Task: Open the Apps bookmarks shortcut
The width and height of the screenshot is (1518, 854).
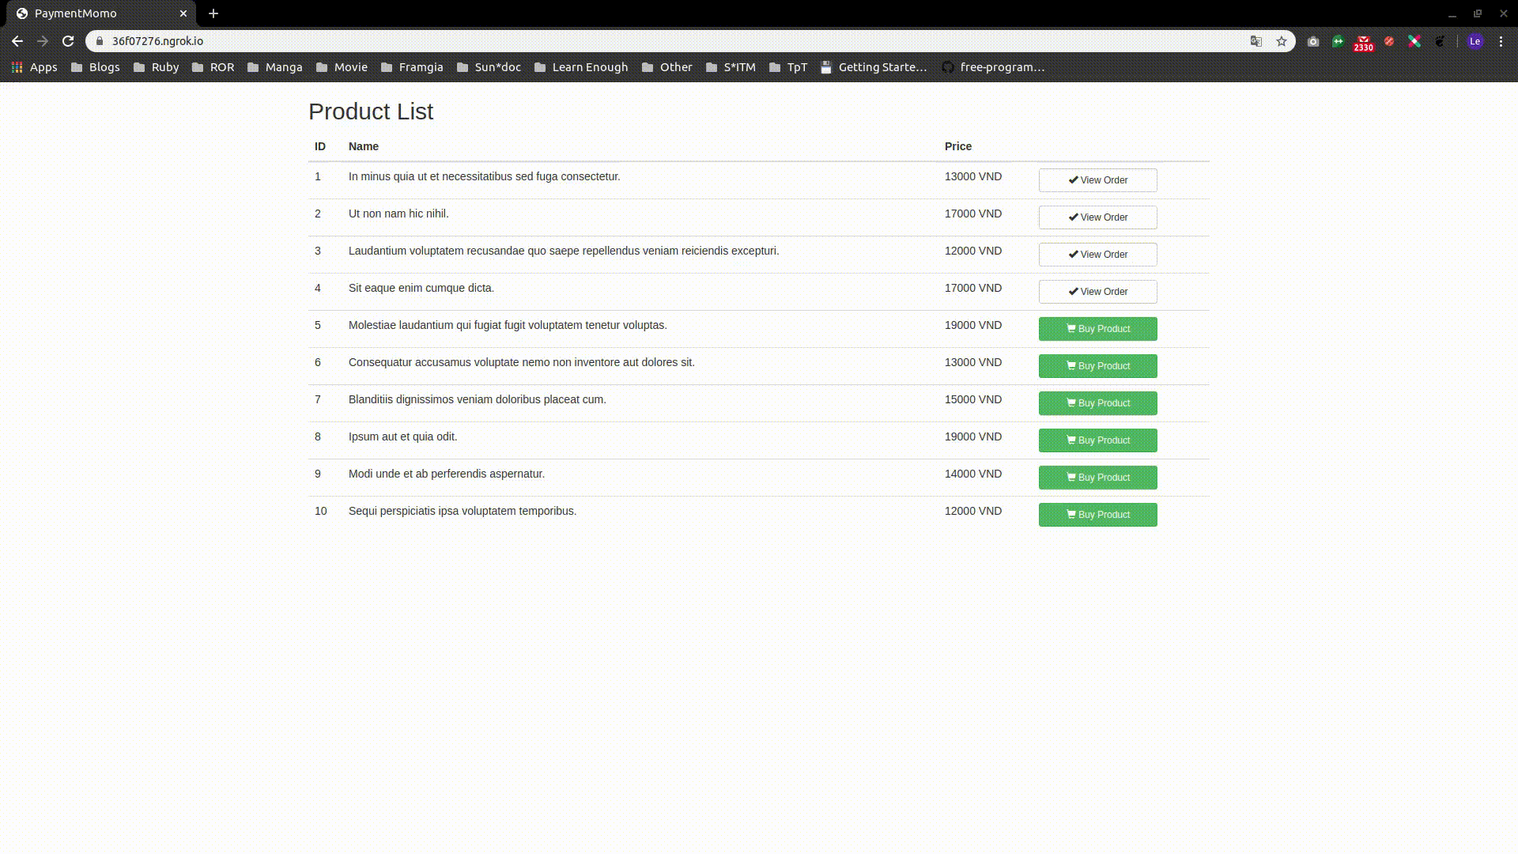Action: click(x=34, y=67)
